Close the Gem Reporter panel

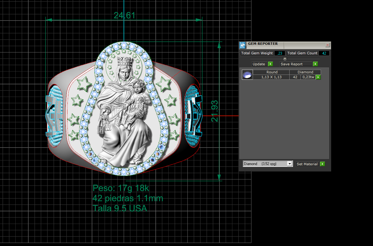click(327, 45)
